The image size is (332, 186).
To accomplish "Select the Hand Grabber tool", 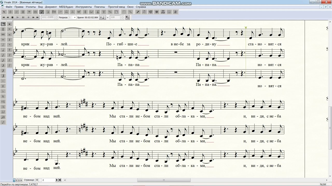I will [x=124, y=12].
